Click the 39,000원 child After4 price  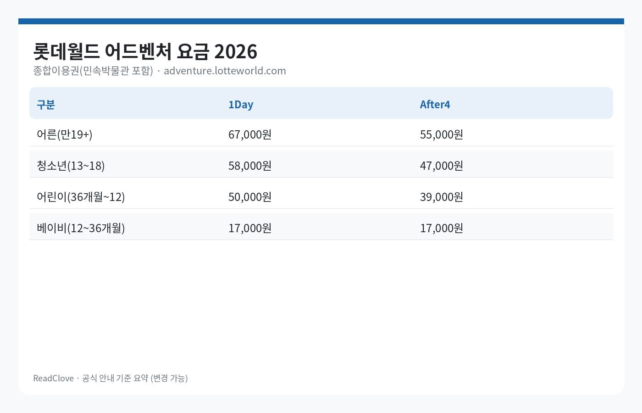click(x=442, y=197)
